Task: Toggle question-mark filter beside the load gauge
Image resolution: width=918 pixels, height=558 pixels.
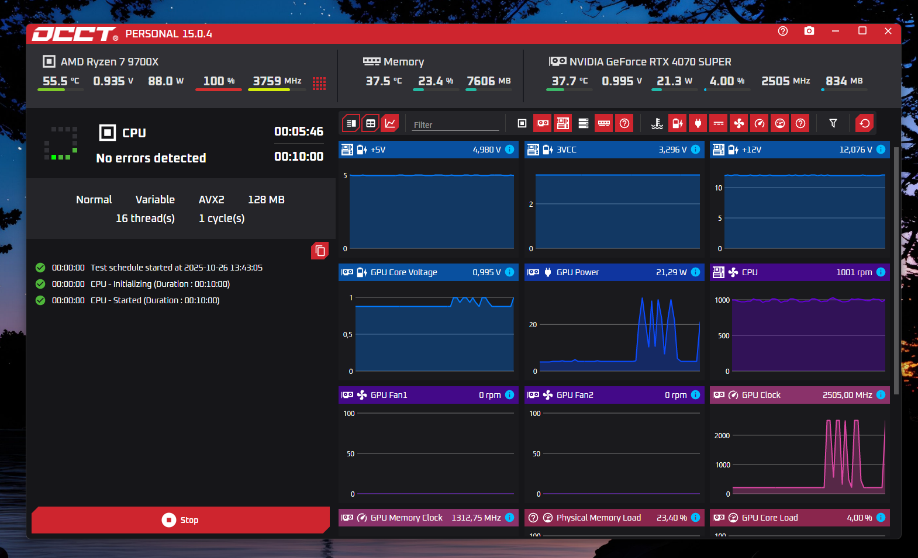Action: click(x=800, y=123)
